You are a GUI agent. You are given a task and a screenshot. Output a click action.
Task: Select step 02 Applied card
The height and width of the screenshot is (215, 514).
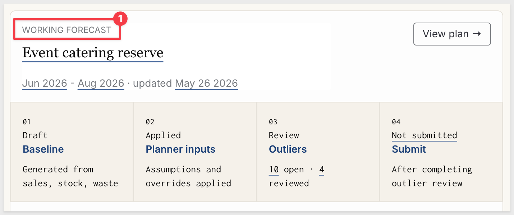point(195,152)
